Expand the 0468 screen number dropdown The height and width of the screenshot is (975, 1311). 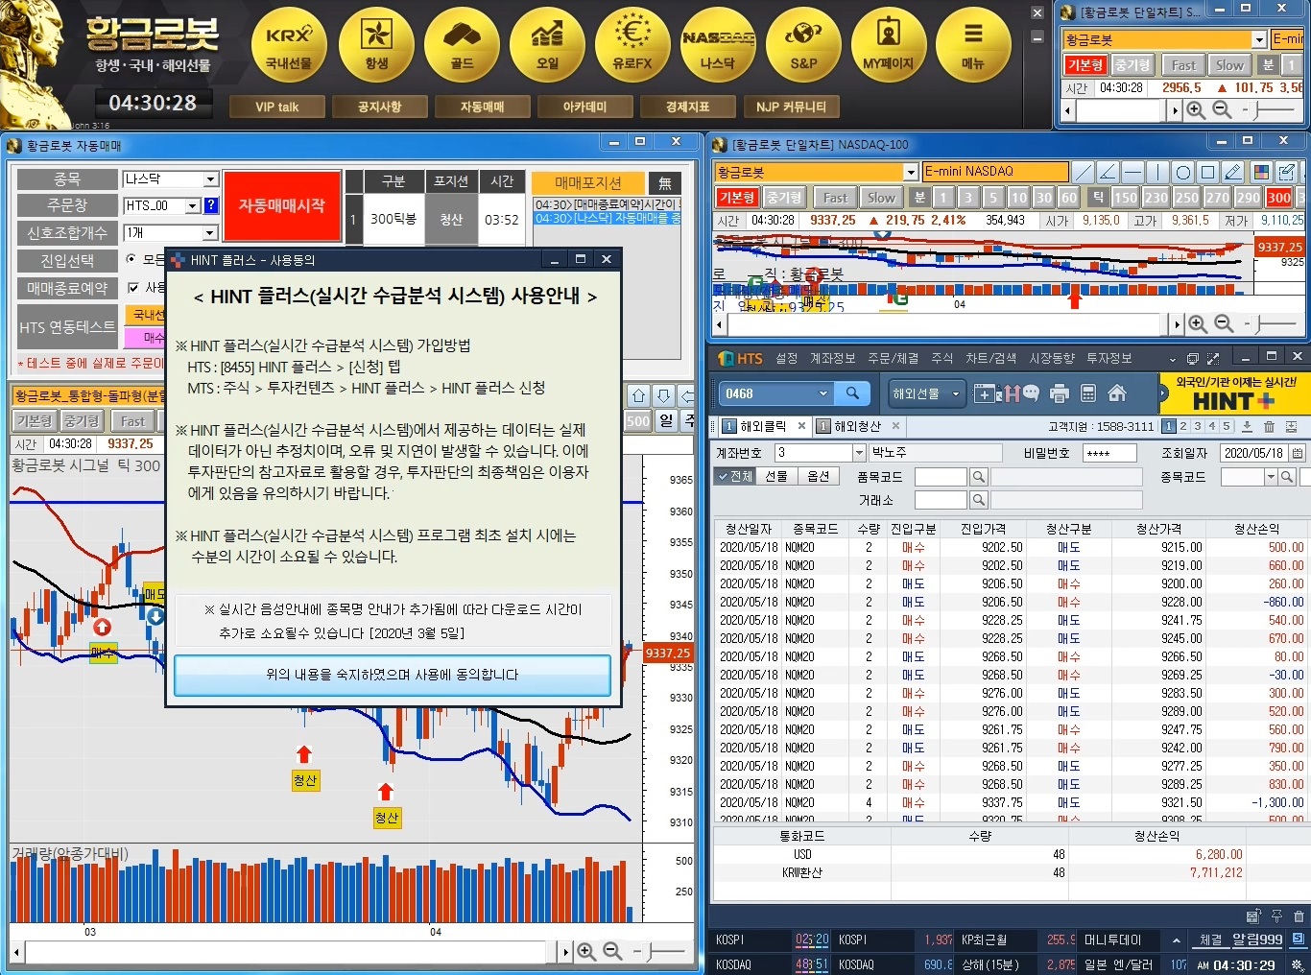click(x=822, y=393)
